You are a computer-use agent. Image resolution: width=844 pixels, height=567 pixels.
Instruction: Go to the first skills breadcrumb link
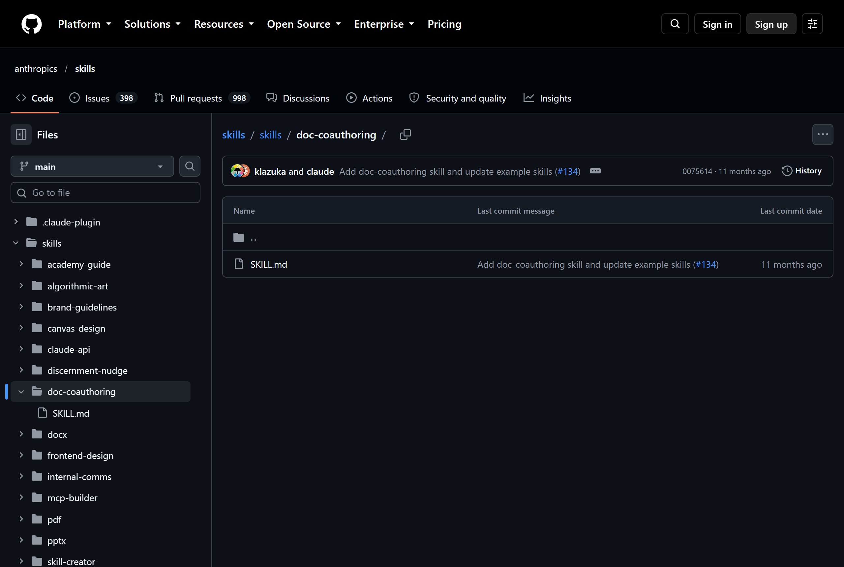pos(233,134)
